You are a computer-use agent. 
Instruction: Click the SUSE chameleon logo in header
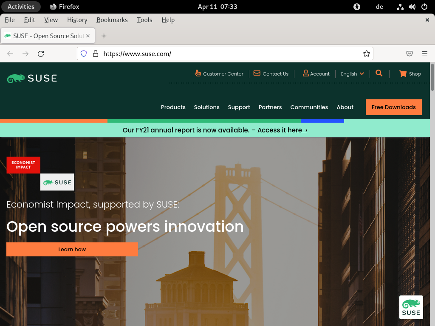tap(32, 78)
